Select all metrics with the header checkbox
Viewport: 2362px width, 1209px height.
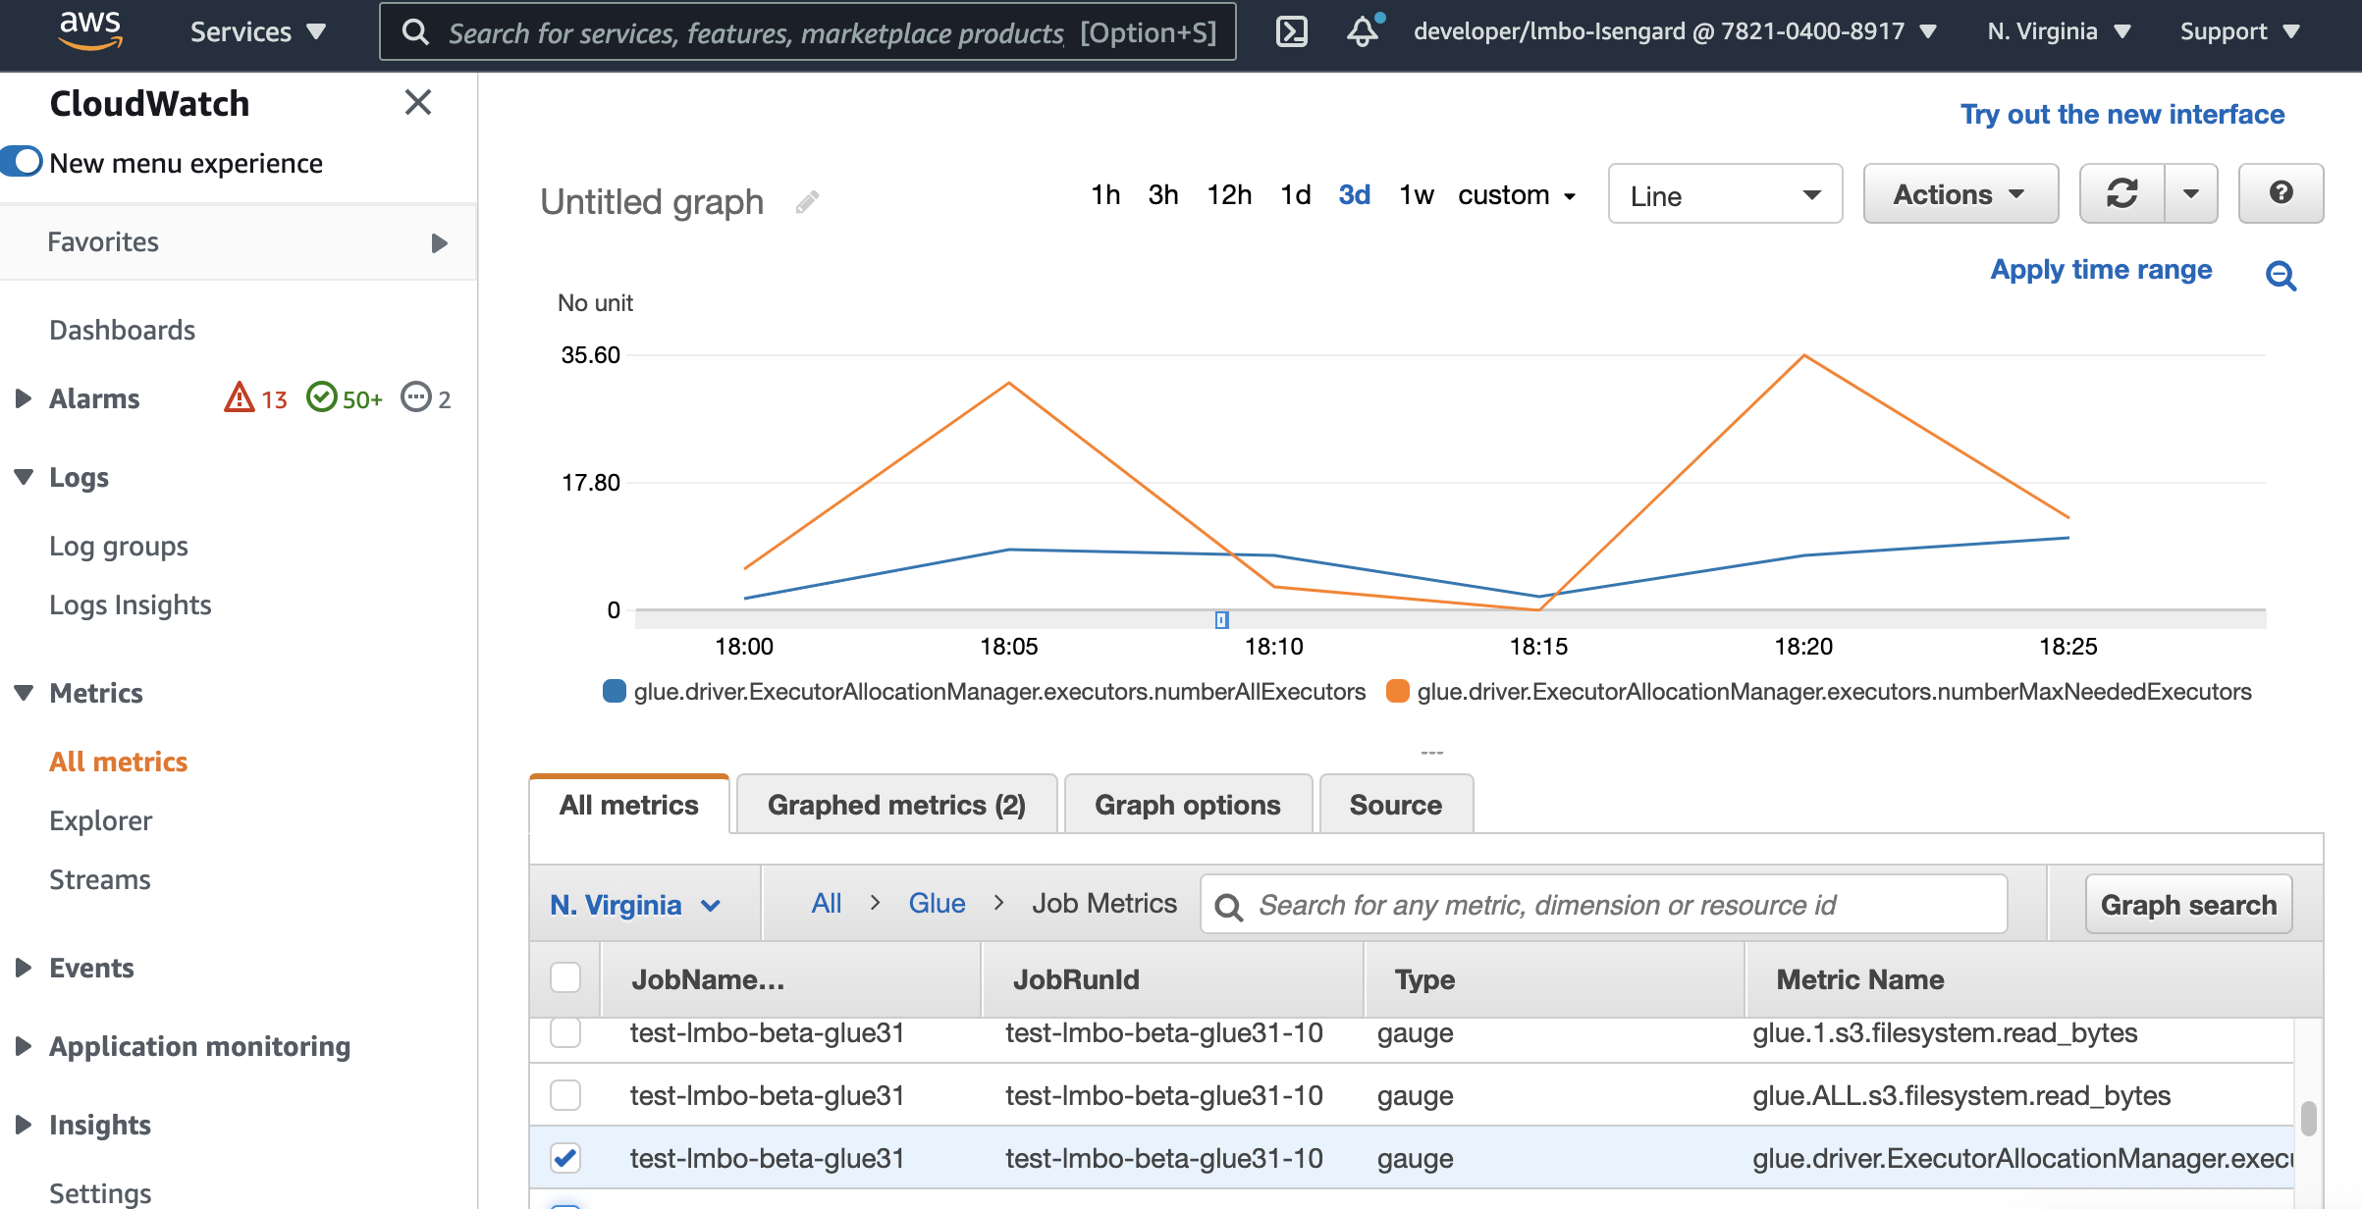pos(565,978)
